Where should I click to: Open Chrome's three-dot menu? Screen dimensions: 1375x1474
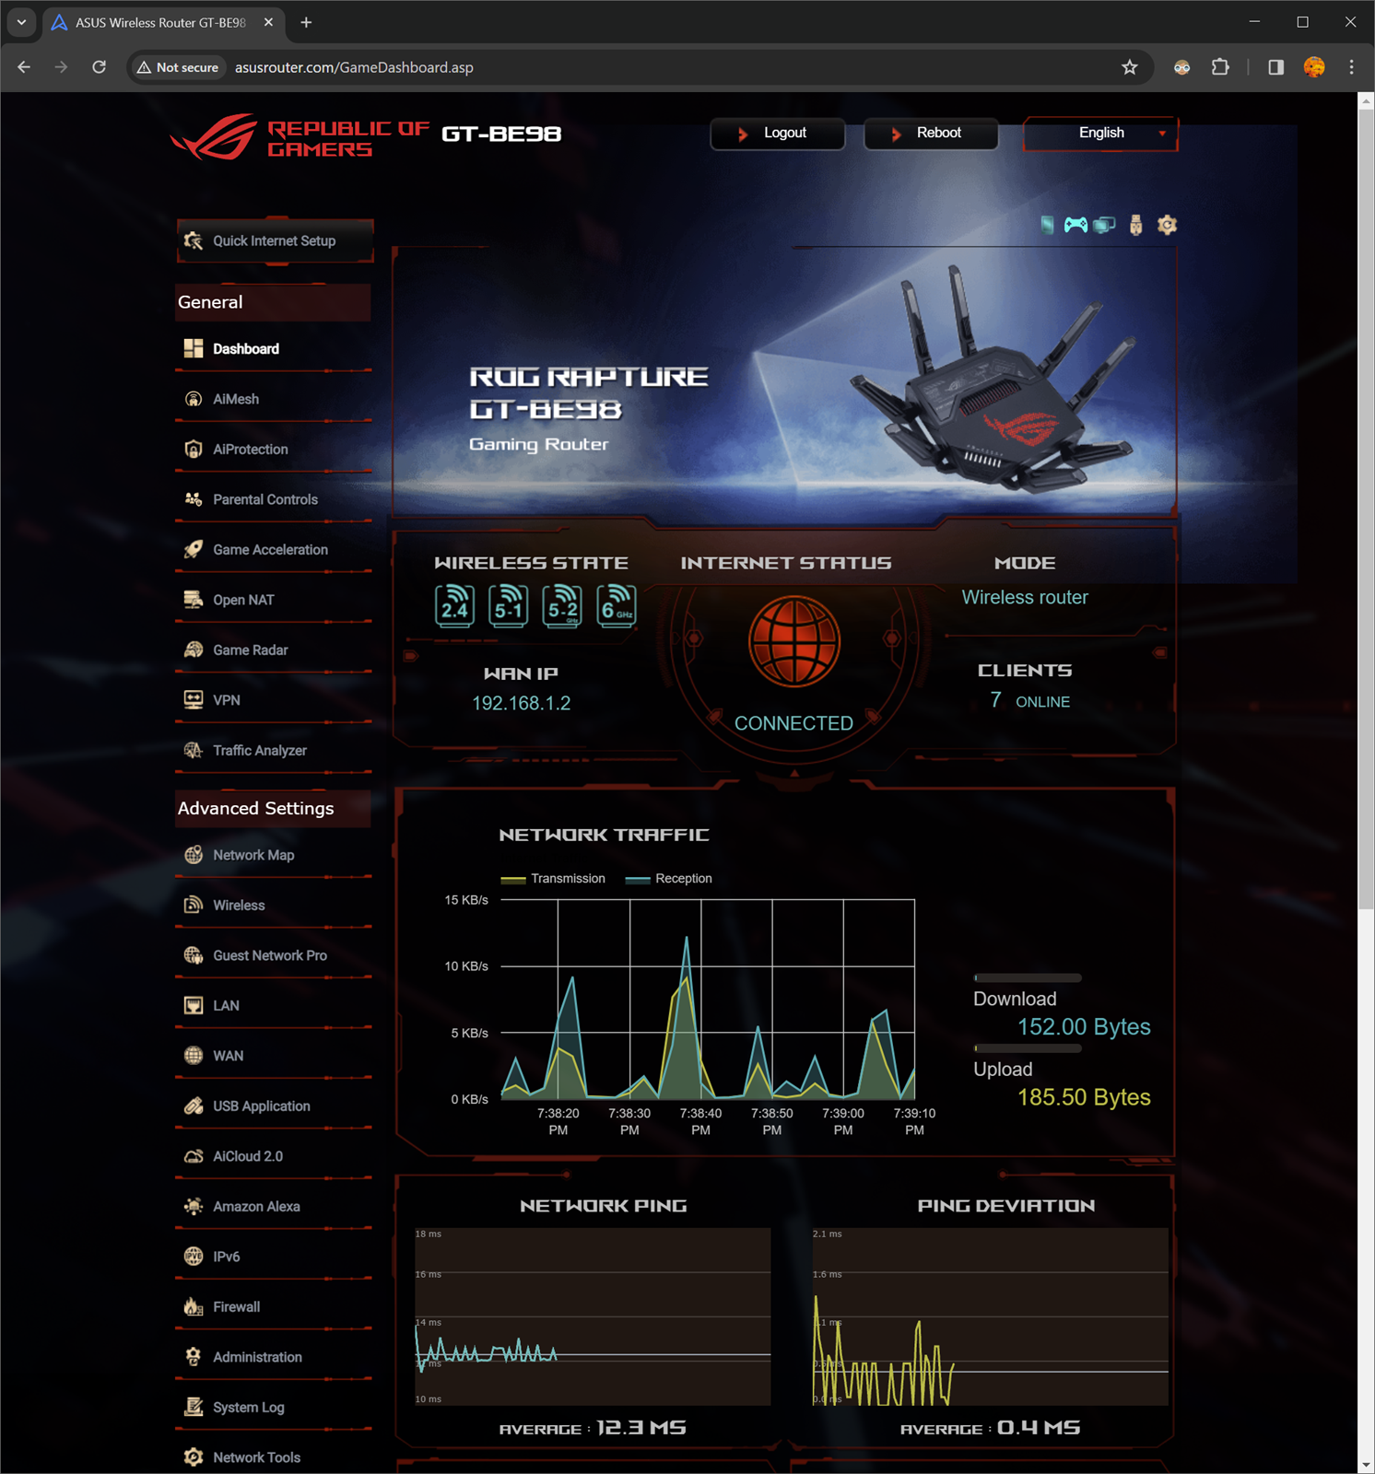(x=1351, y=67)
